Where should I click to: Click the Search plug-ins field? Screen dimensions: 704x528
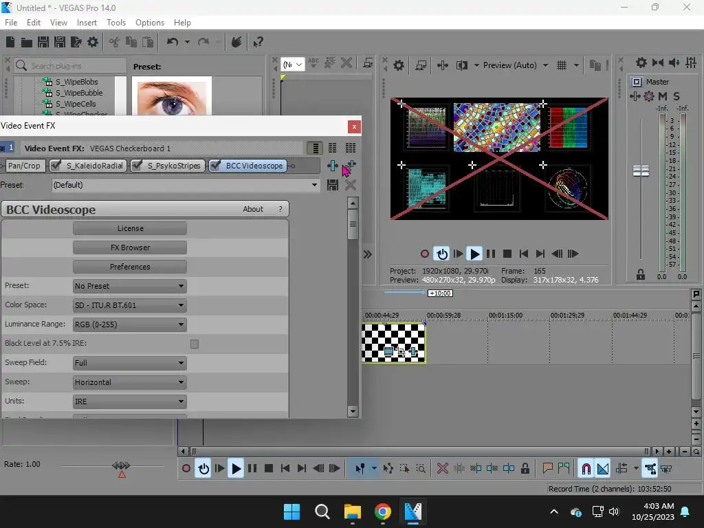click(x=69, y=65)
